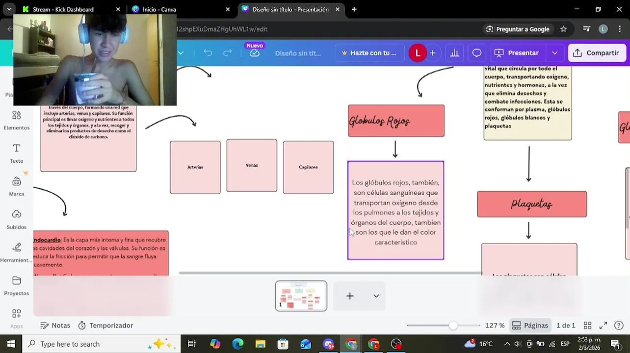Bookmark this page with the star
Viewport: 630px width, 353px height.
[564, 29]
